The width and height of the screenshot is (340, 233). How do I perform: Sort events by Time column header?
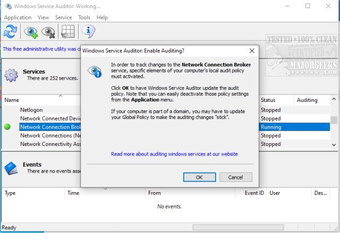pyautogui.click(x=105, y=193)
